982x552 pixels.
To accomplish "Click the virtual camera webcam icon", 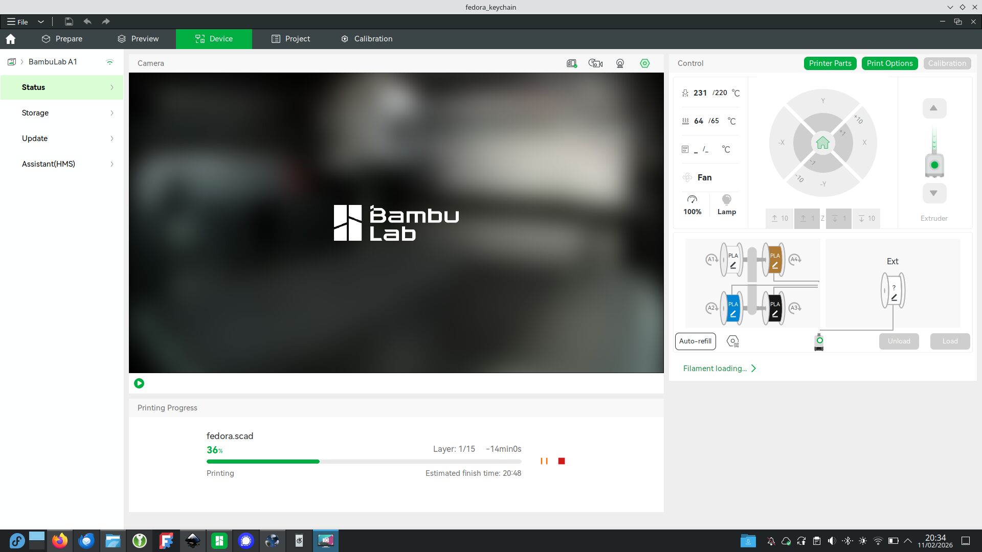I will 620,63.
